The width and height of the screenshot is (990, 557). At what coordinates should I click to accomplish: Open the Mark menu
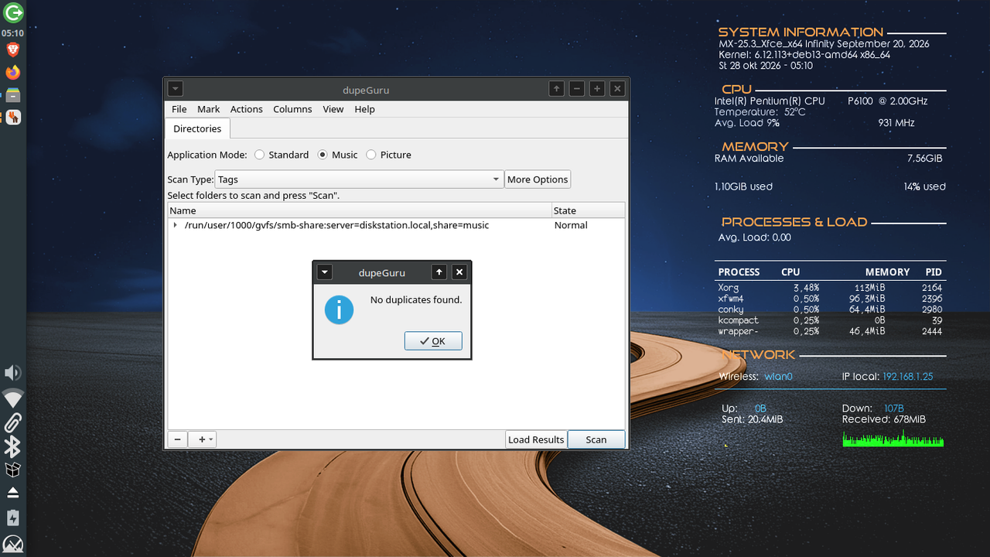tap(209, 109)
